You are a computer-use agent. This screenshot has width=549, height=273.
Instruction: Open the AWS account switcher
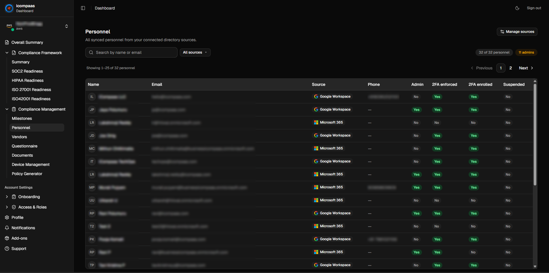[66, 26]
